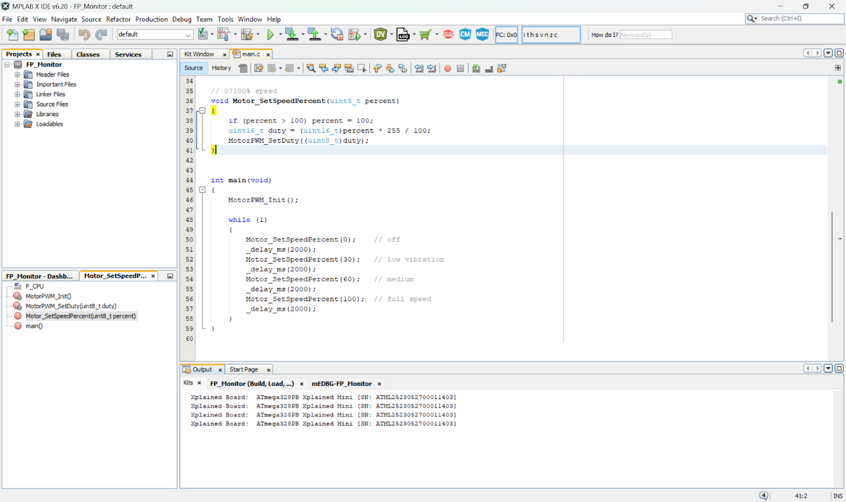846x502 pixels.
Task: Open the mEDBG-FP_Monitor output tab
Action: [x=342, y=384]
